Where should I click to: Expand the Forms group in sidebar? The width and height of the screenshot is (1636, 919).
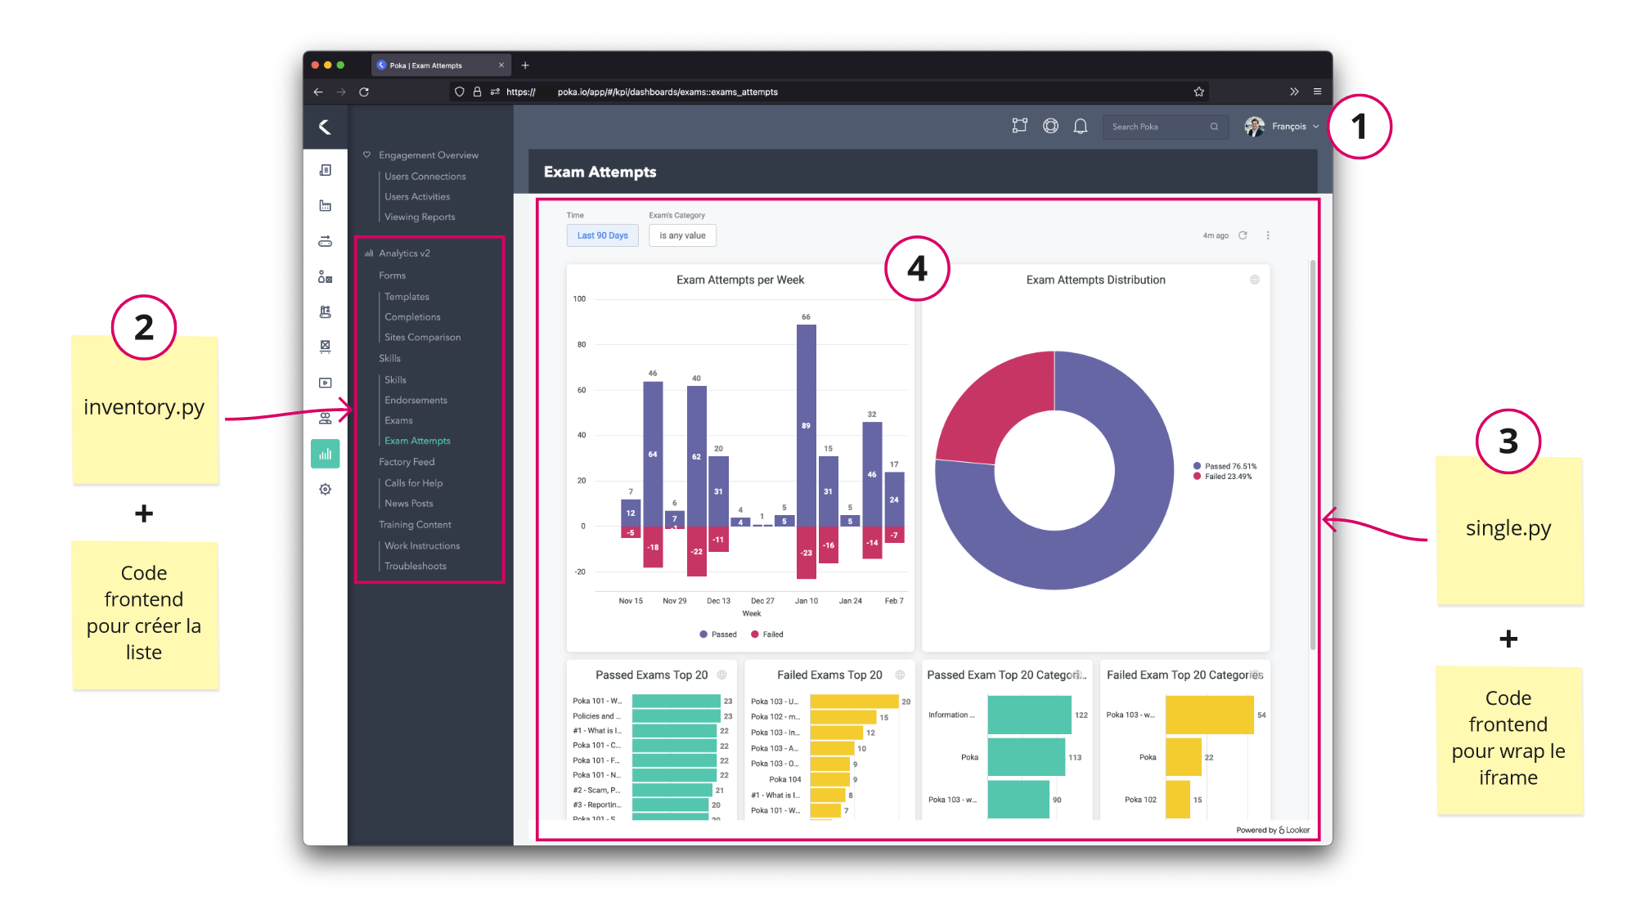[x=392, y=276]
